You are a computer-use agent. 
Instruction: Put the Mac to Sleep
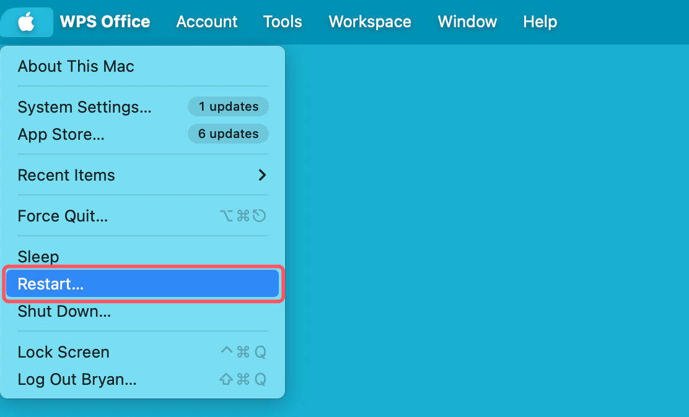(38, 257)
